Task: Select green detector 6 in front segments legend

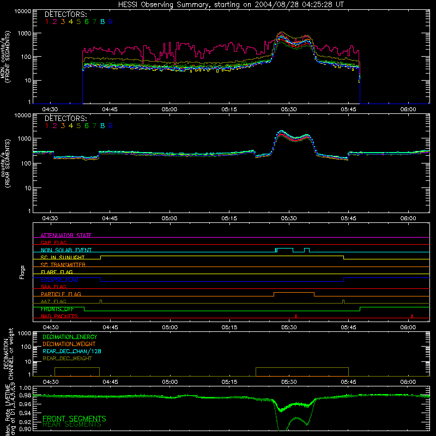Action: point(87,22)
